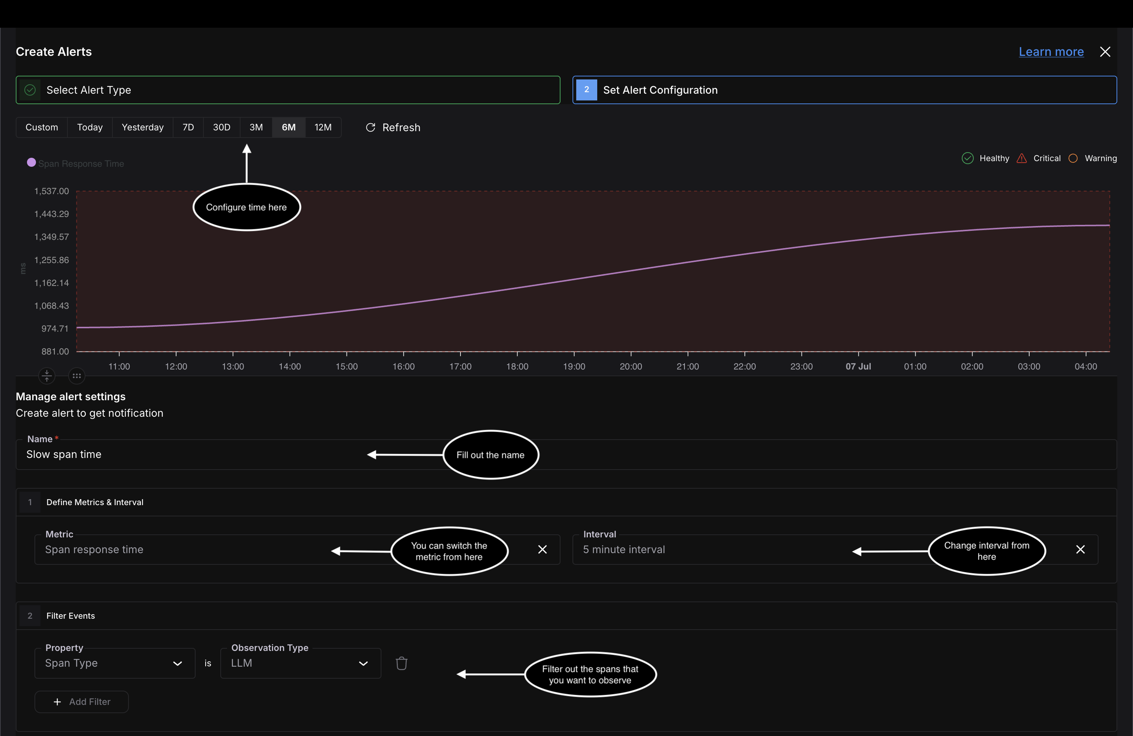Click the Refresh circular arrow icon
1133x736 pixels.
click(x=371, y=127)
